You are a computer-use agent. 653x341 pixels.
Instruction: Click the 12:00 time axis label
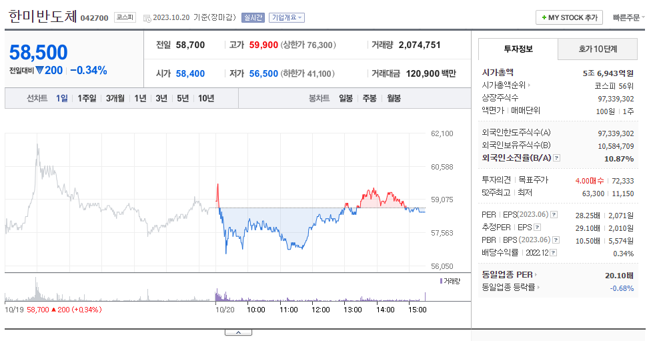[x=321, y=310]
